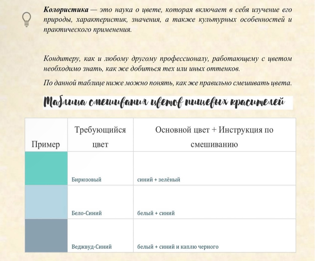
Task: Click the Пример column header
Action: [46, 144]
